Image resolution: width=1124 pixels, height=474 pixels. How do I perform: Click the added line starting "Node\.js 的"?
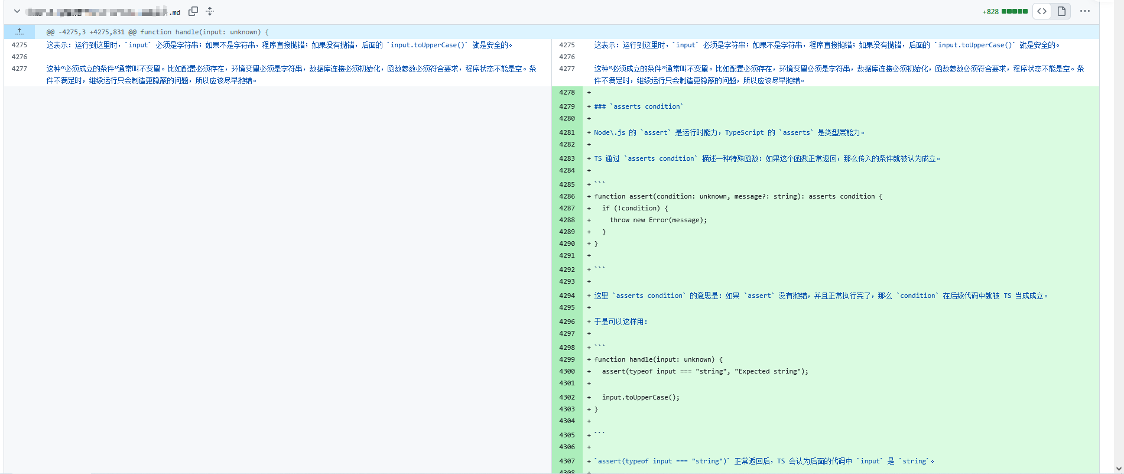(730, 132)
